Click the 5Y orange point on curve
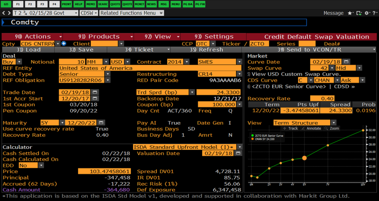The width and height of the screenshot is (379, 201). (304, 158)
